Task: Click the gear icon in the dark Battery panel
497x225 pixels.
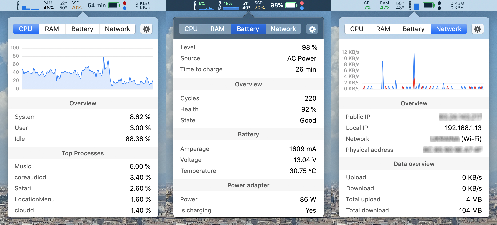Action: (312, 29)
